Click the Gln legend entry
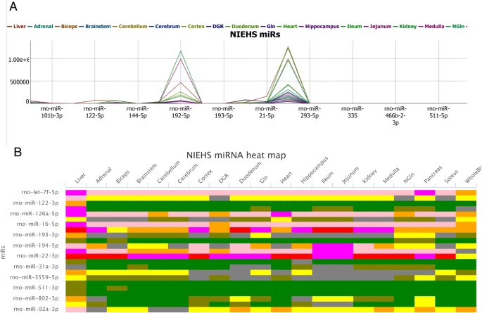The height and width of the screenshot is (313, 482). (268, 27)
